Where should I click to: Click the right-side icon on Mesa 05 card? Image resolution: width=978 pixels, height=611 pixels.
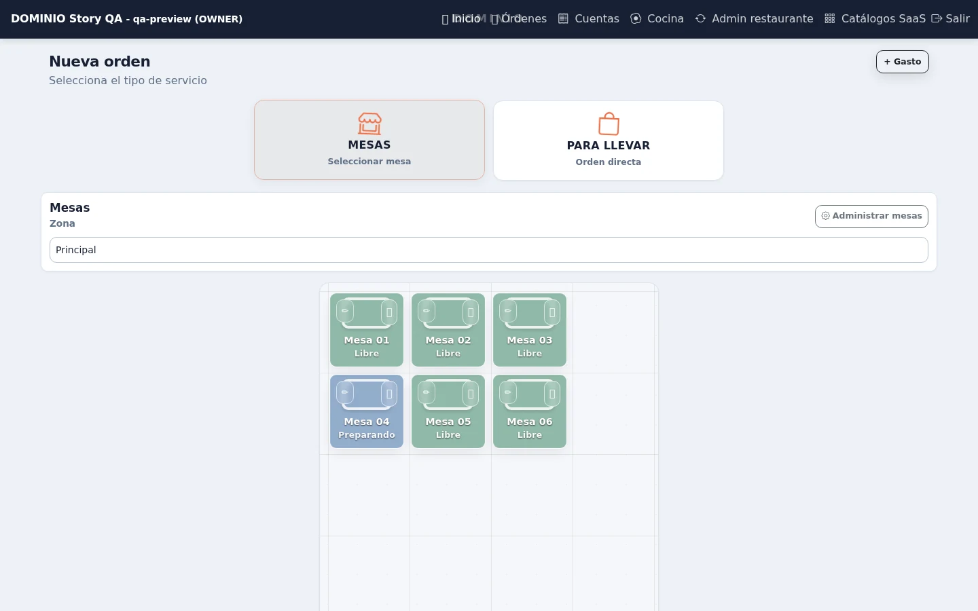point(471,394)
